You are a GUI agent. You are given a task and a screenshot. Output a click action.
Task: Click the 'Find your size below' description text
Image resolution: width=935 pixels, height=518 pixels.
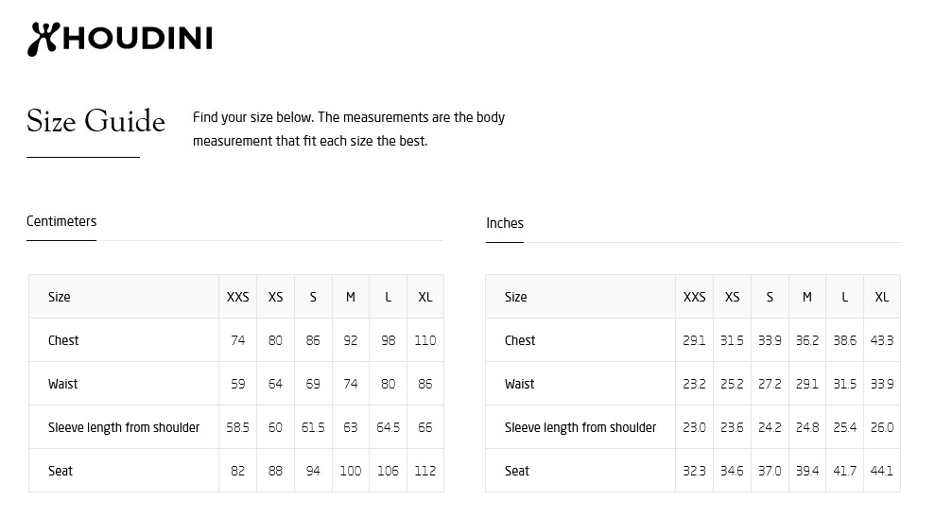349,129
